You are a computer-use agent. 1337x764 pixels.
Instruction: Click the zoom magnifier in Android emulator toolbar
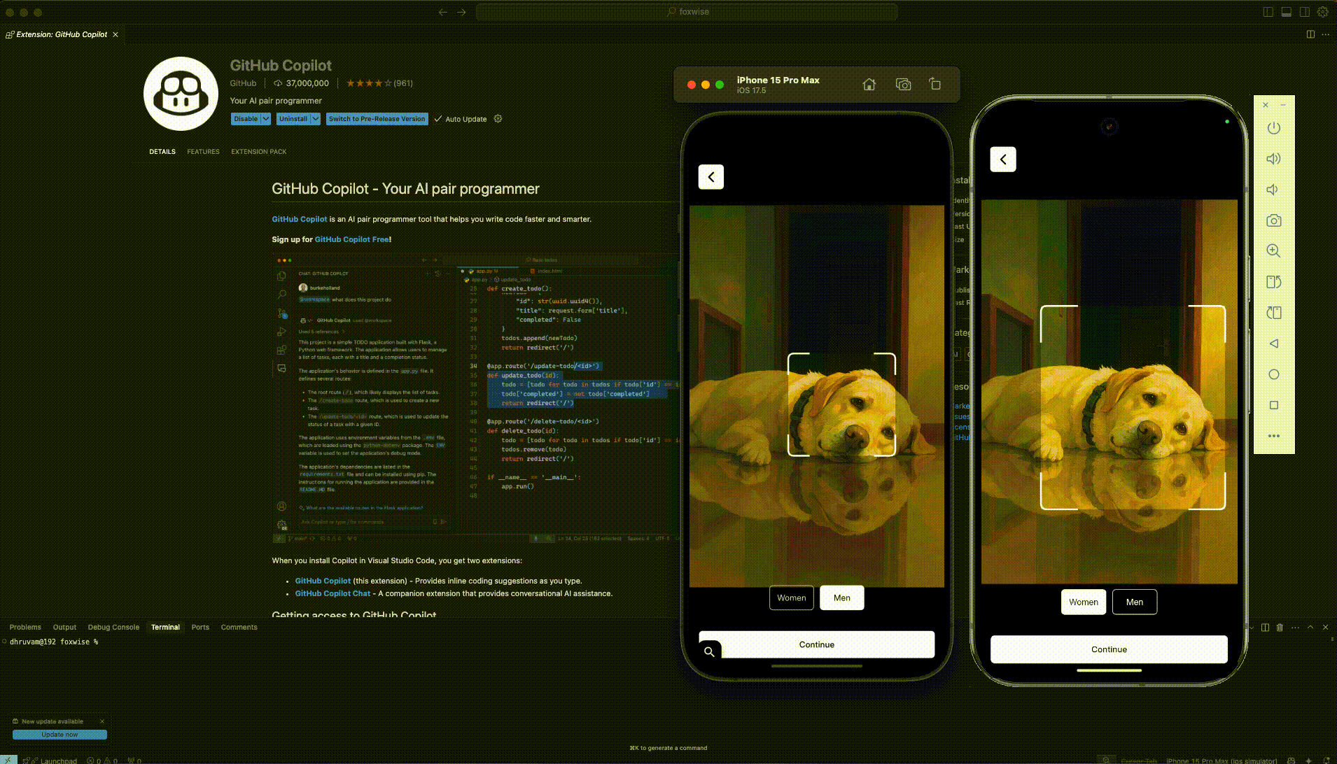pos(1274,251)
